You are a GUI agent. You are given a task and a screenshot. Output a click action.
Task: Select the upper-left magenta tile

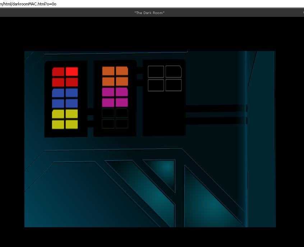(108, 92)
